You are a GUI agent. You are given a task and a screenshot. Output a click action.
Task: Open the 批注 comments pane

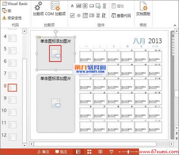pos(61,152)
